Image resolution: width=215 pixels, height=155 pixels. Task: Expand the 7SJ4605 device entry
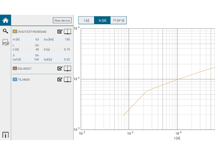tap(24, 80)
